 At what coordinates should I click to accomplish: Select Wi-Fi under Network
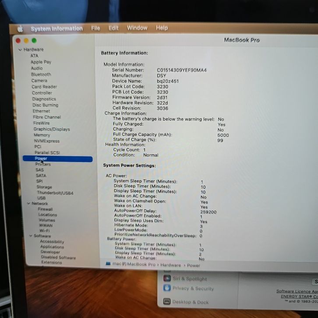44,230
